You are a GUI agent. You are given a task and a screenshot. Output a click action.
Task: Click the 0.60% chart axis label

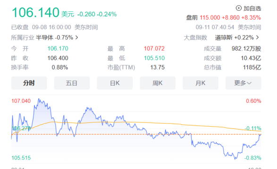tap(253, 101)
